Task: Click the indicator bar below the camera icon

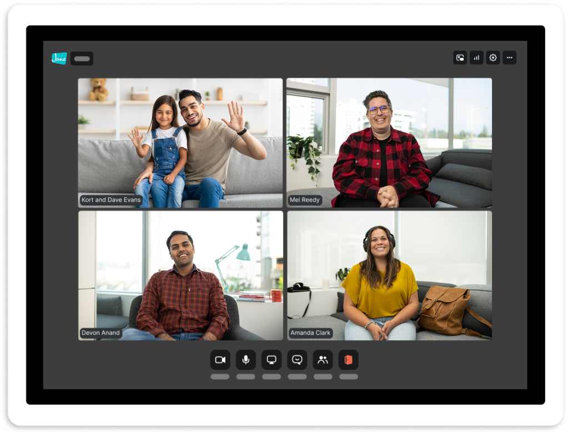Action: coord(220,376)
